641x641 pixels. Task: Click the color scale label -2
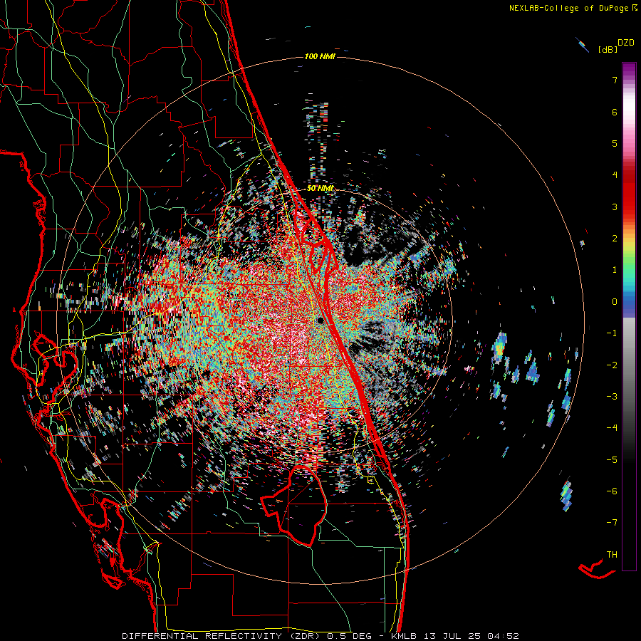[612, 365]
